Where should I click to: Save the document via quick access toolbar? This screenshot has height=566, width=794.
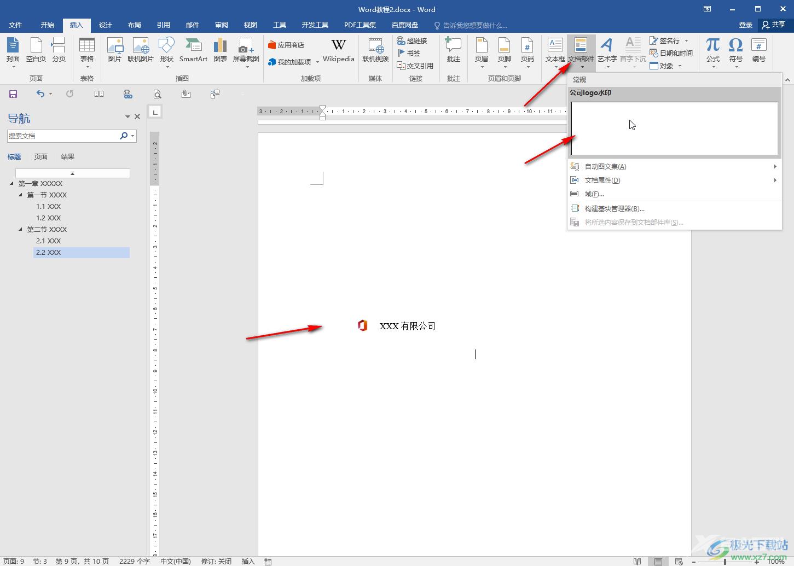[13, 94]
